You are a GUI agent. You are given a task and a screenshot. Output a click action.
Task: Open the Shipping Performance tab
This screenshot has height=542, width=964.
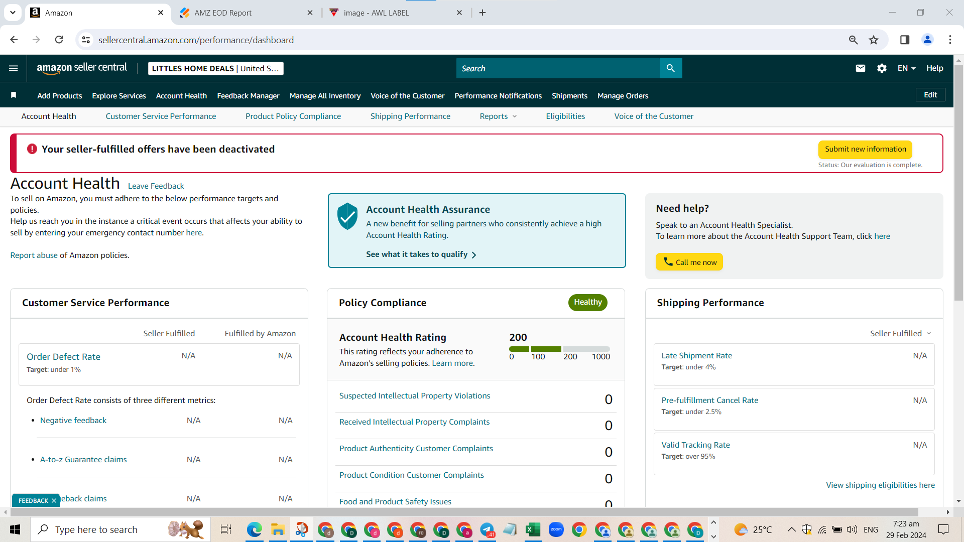tap(410, 116)
